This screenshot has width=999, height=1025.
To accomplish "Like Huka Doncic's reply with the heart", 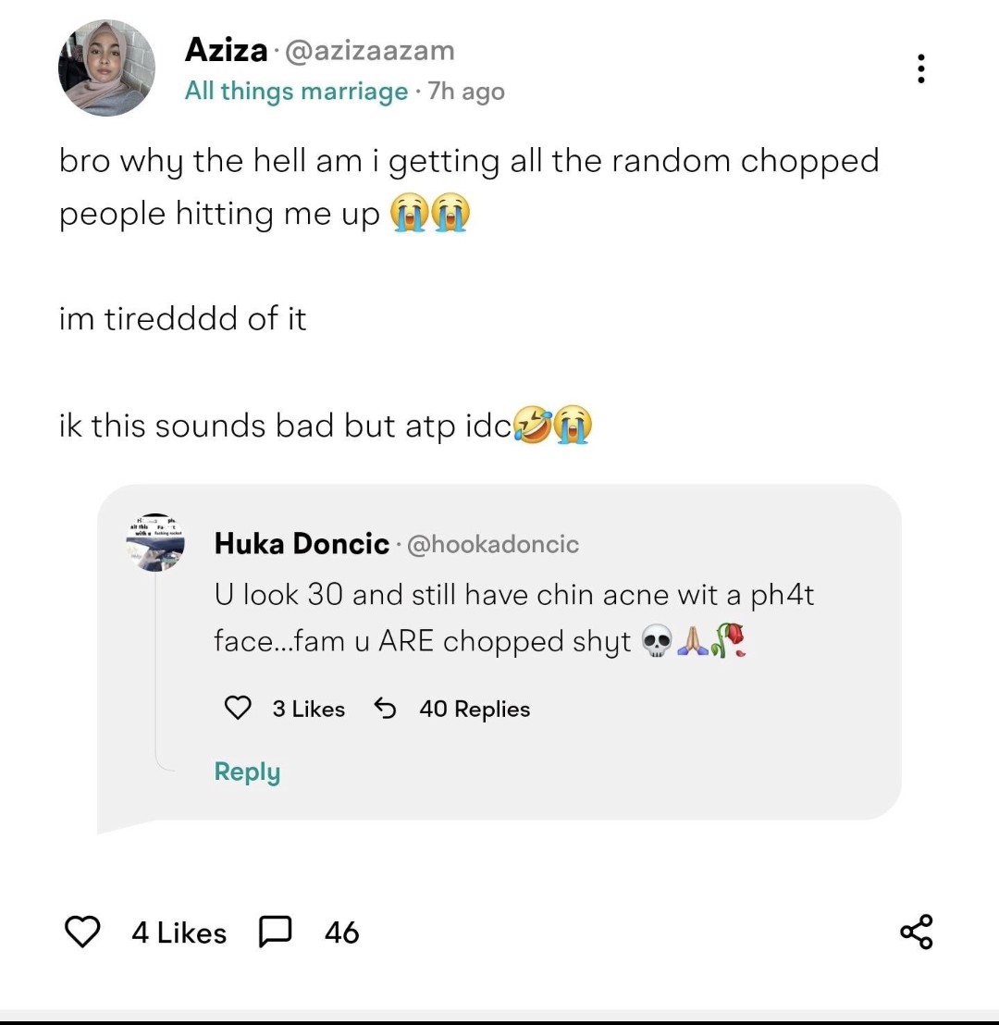I will [x=239, y=709].
